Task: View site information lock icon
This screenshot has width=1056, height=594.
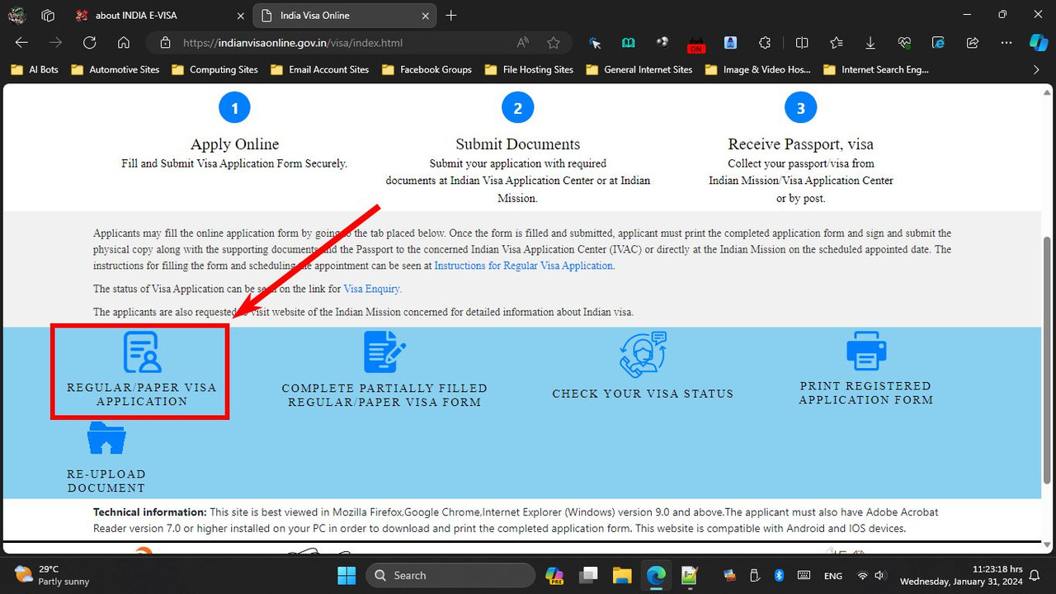Action: (165, 43)
